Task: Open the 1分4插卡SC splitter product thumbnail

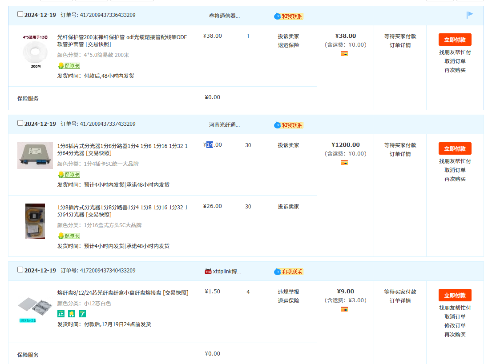Action: coord(35,156)
